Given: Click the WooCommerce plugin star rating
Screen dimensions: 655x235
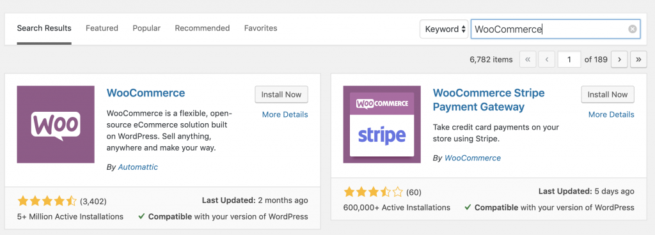Looking at the screenshot, I should [x=47, y=202].
